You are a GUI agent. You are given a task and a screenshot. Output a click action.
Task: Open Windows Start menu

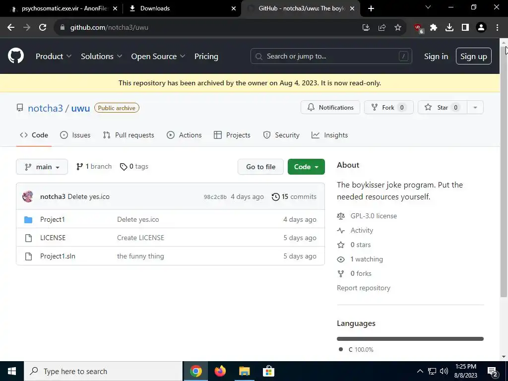[12, 371]
